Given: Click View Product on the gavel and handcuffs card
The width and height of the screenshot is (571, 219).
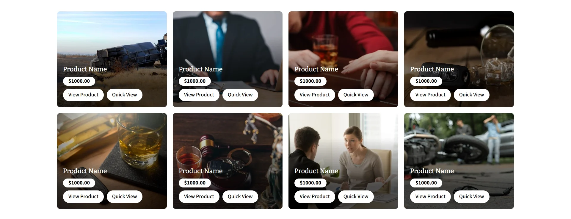Looking at the screenshot, I should tap(199, 197).
